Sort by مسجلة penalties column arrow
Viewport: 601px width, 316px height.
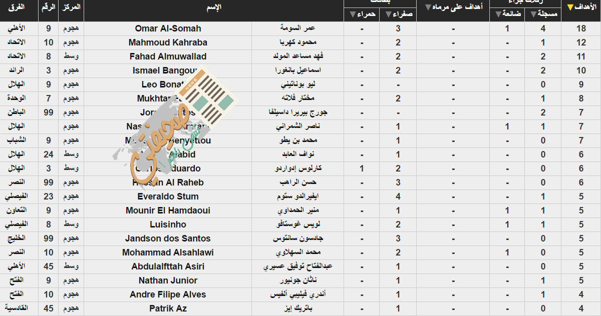point(533,14)
